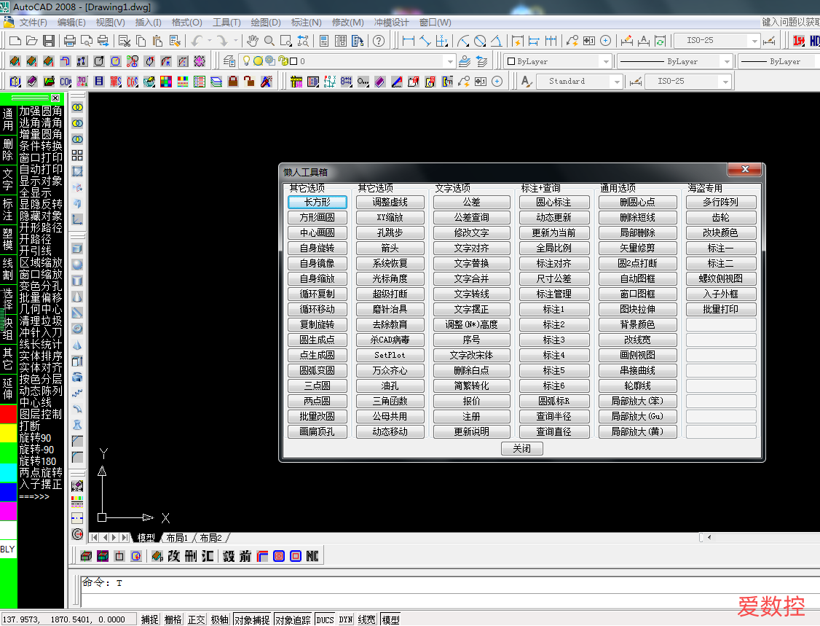Open the layer list dropdown
The image size is (820, 626).
click(450, 61)
